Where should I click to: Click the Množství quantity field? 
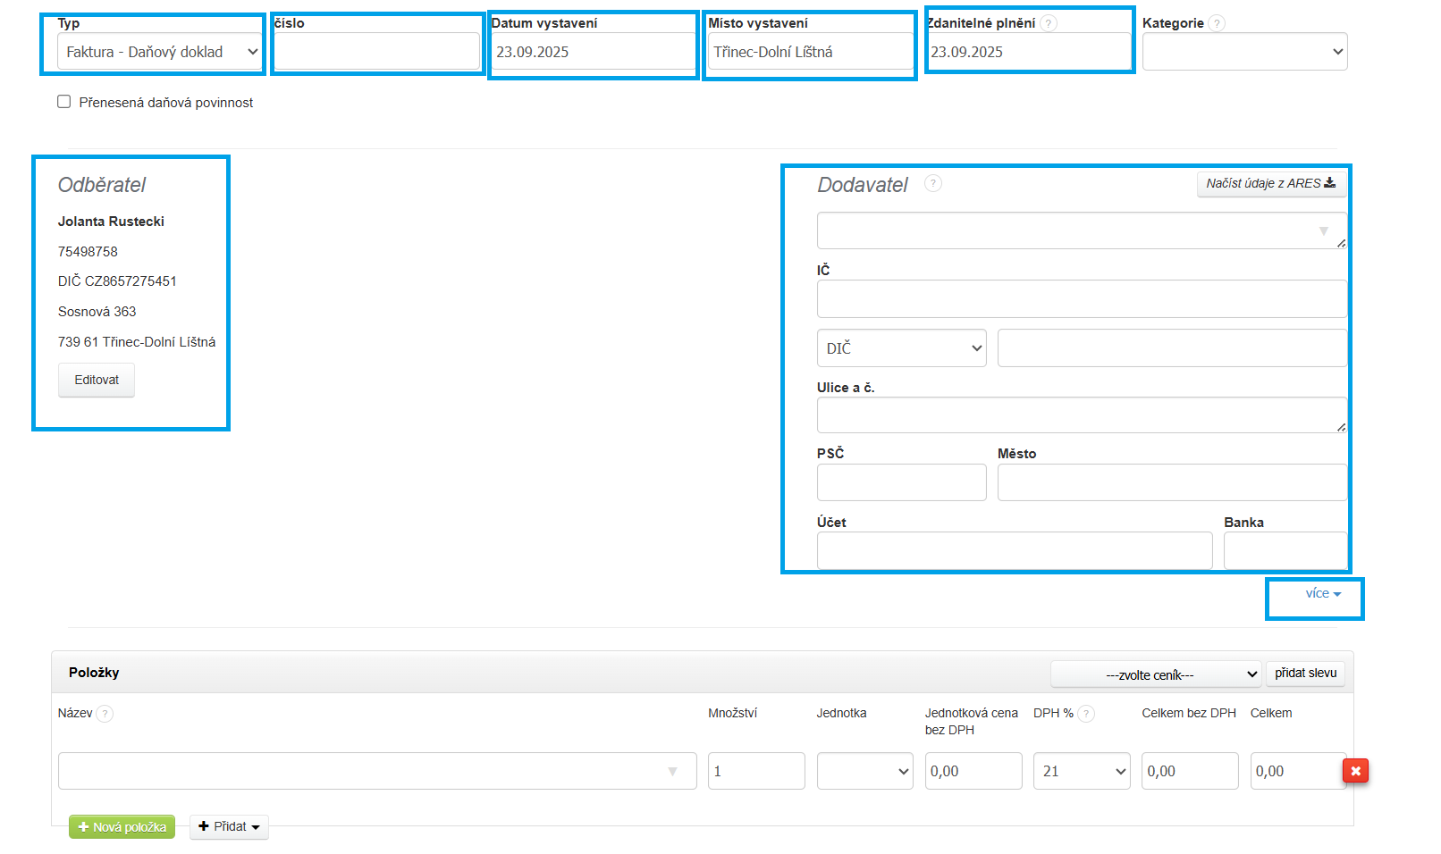(755, 771)
